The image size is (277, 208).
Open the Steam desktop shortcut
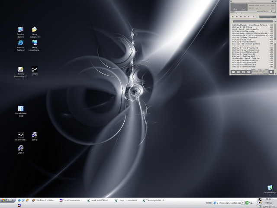(x=35, y=69)
